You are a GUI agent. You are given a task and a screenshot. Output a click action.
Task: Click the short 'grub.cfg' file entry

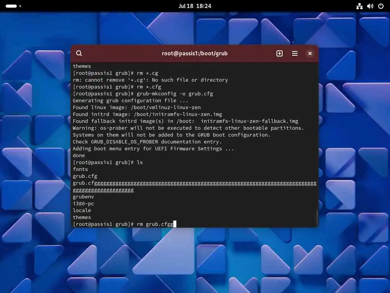point(85,176)
